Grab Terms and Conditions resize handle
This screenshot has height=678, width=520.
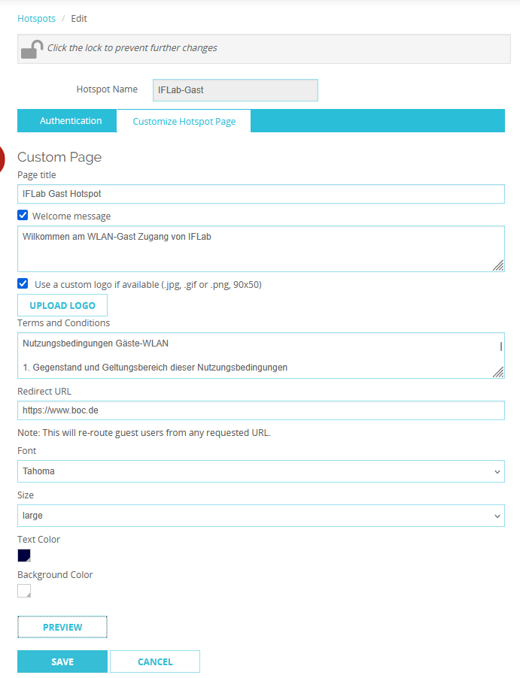[x=498, y=372]
